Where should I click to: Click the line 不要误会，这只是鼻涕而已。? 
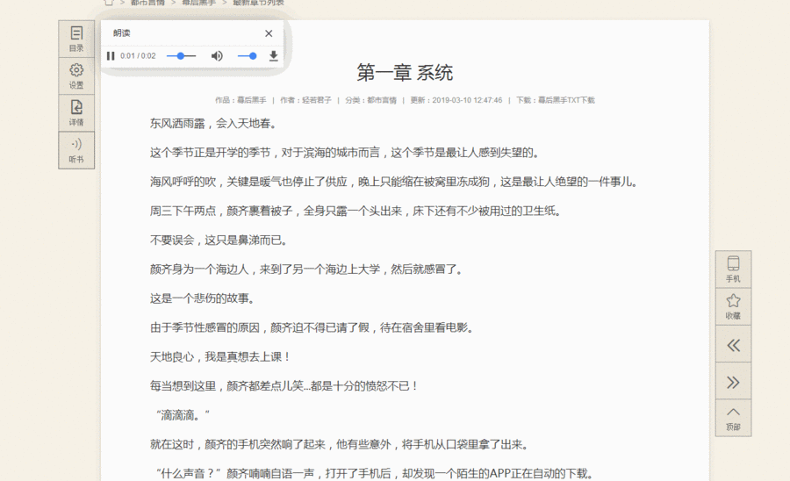(219, 240)
